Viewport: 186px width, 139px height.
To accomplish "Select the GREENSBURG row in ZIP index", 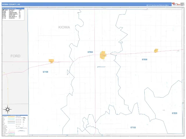I will pos(11,14).
